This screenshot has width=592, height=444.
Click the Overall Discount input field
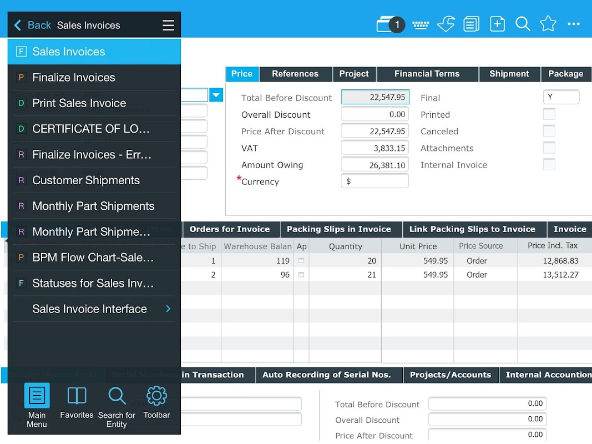[x=375, y=114]
